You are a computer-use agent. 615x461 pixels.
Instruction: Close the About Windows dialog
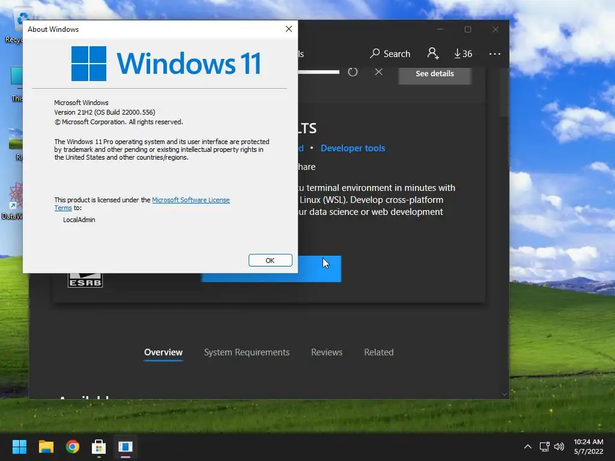pos(289,29)
